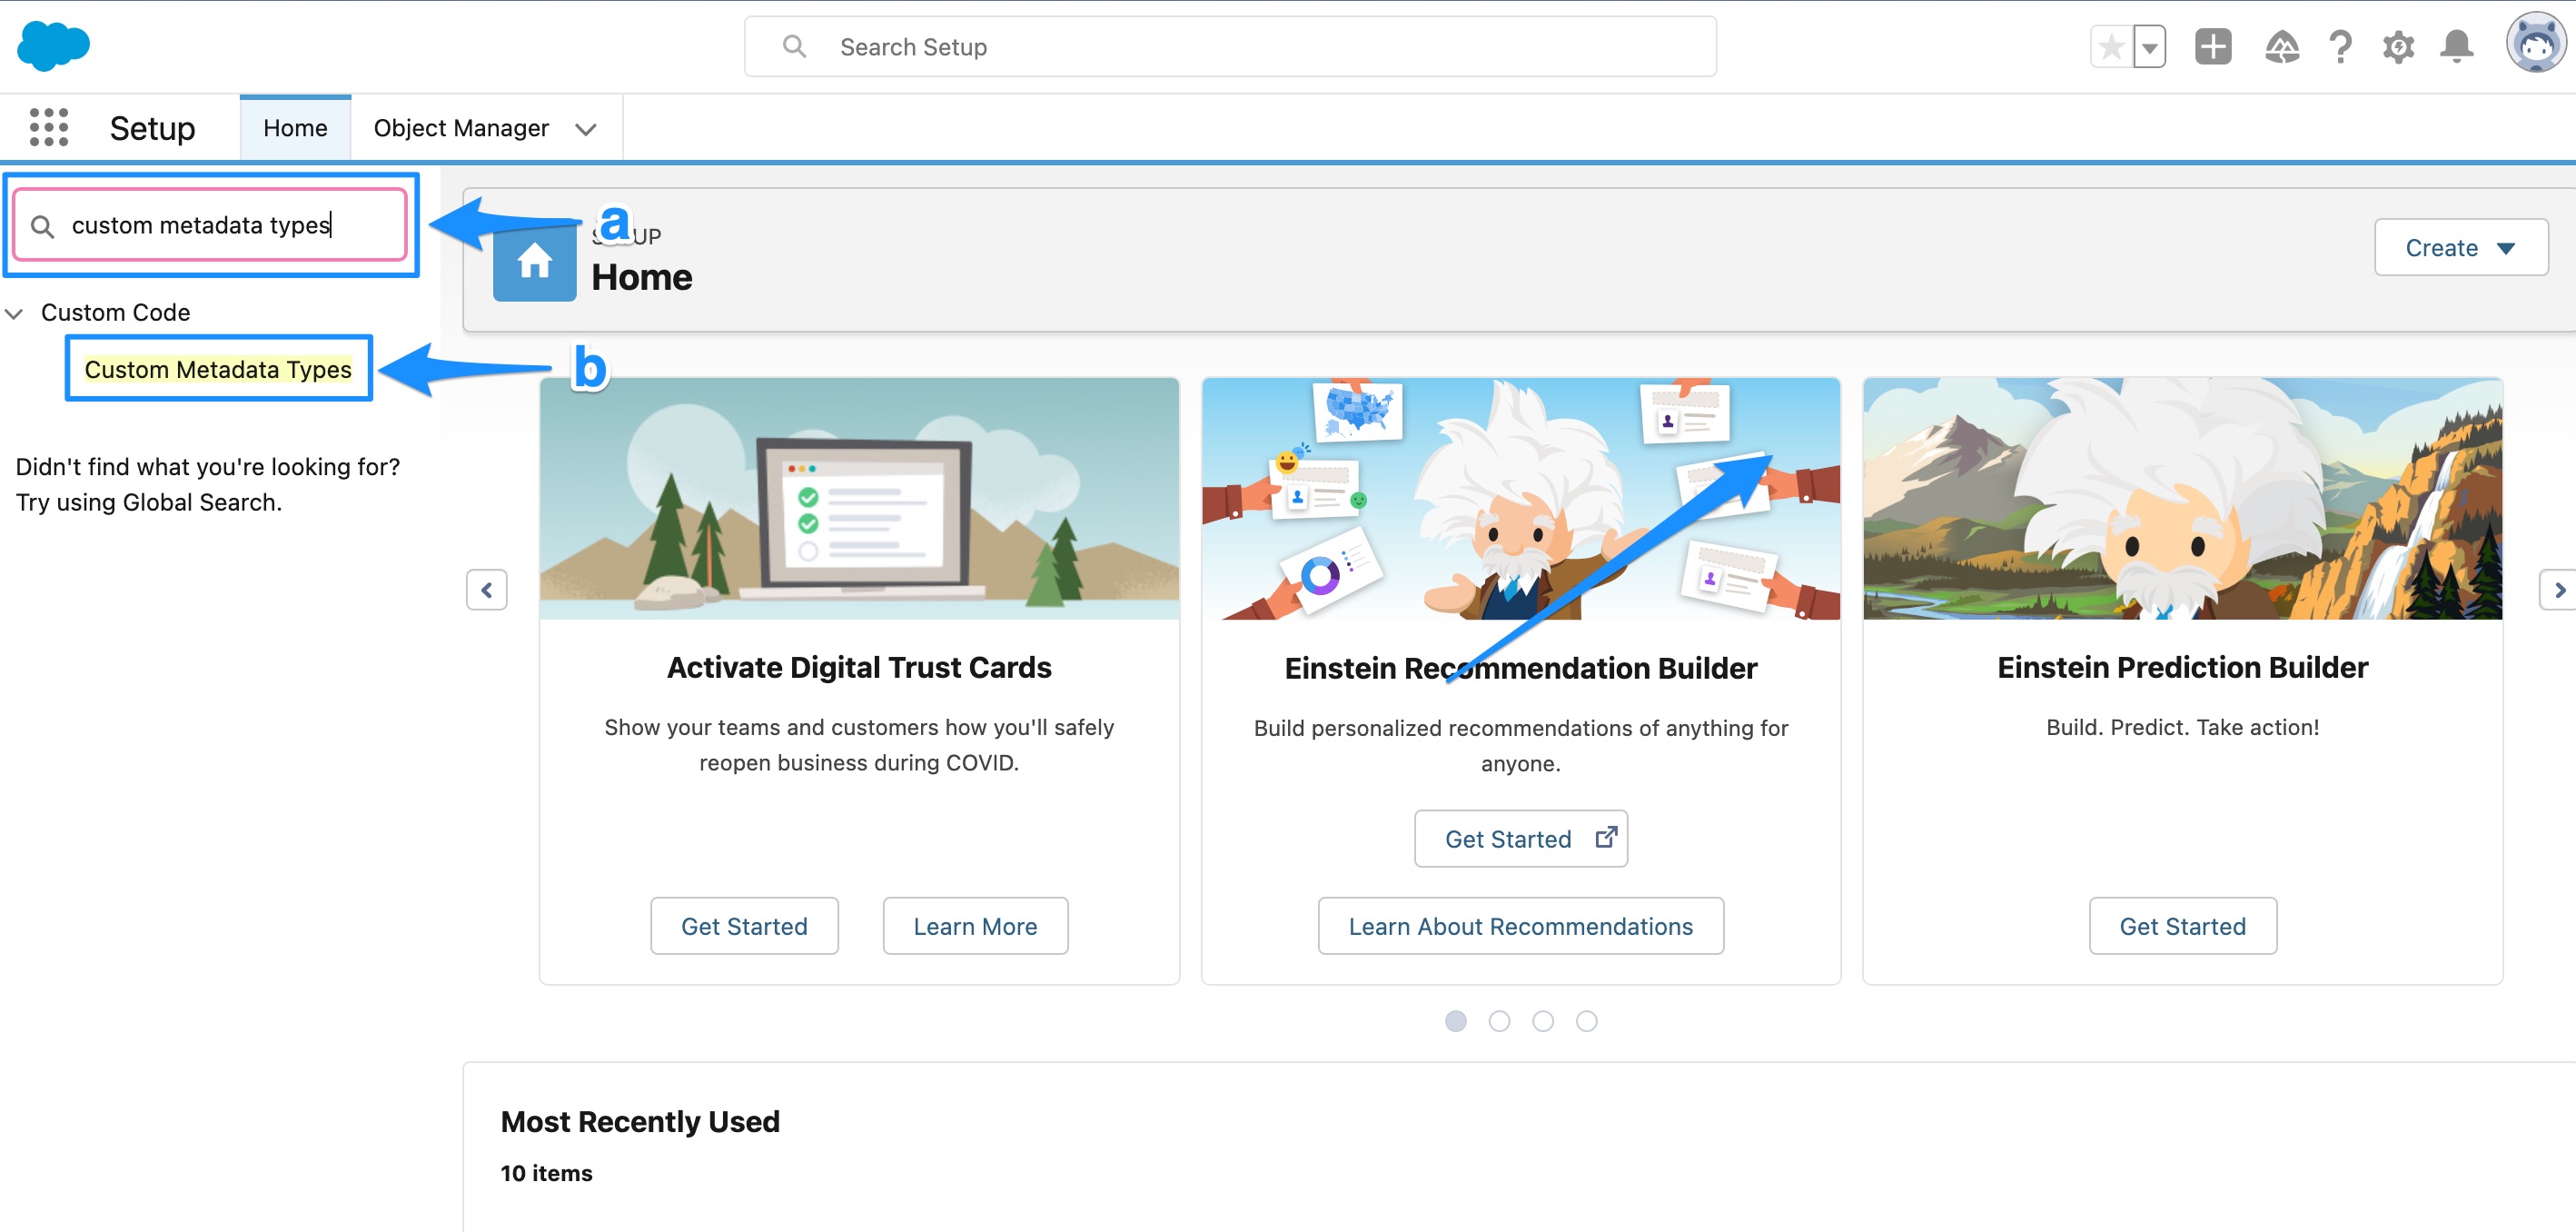The width and height of the screenshot is (2576, 1232).
Task: Switch to the Object Manager tab
Action: (x=461, y=127)
